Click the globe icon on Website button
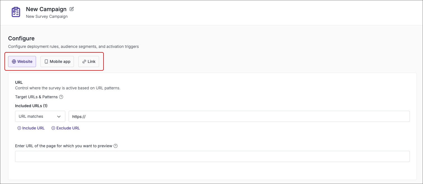Image resolution: width=423 pixels, height=184 pixels. (14, 62)
